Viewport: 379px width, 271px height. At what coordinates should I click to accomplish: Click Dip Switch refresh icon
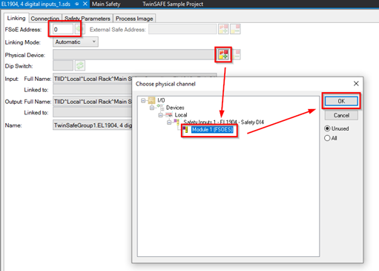click(x=80, y=66)
